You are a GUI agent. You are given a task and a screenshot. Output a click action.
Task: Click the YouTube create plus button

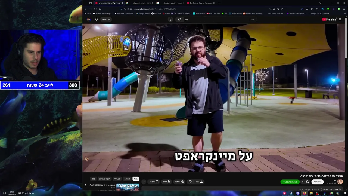pyautogui.click(x=106, y=19)
